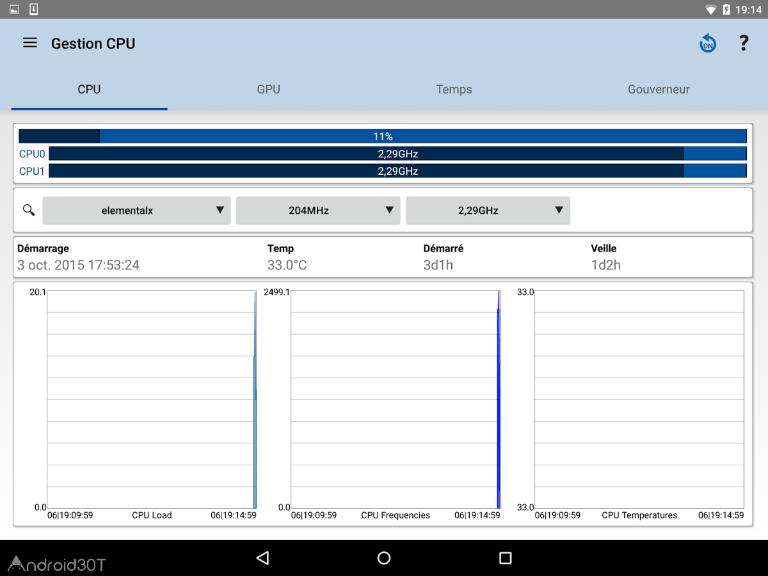Screen dimensions: 768x576
Task: Toggle the apply-on-boot ON icon
Action: point(707,44)
